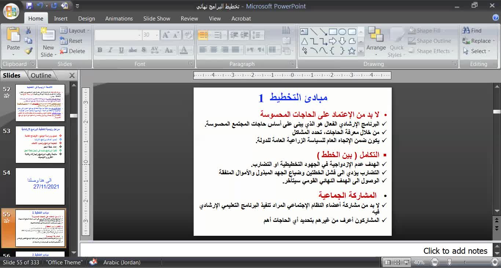
Task: Open the Select dropdown in Editing
Action: (476, 51)
